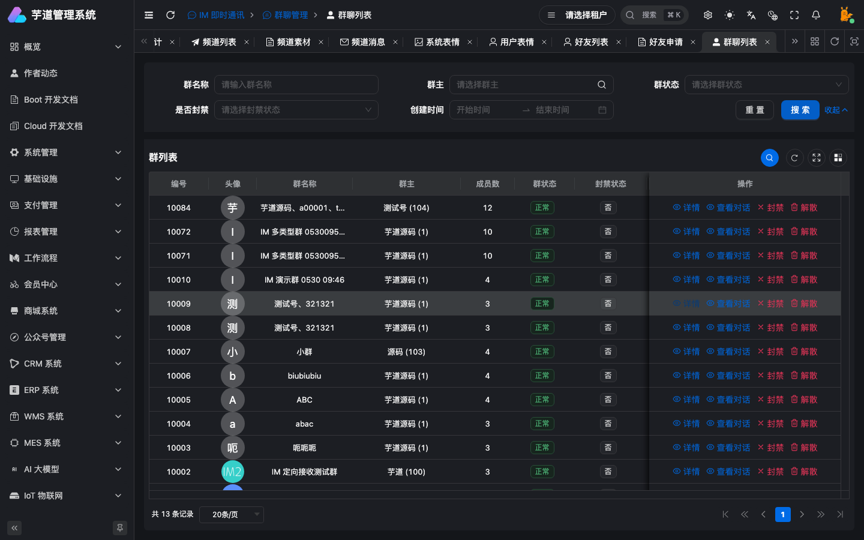Open the settings gear icon
The image size is (864, 540).
click(708, 15)
